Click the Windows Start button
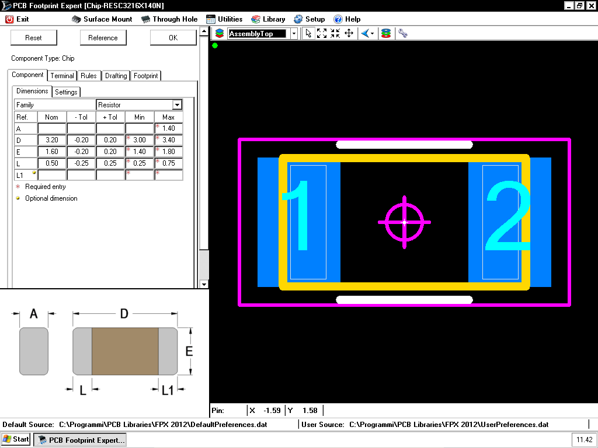The width and height of the screenshot is (598, 448). tap(16, 439)
